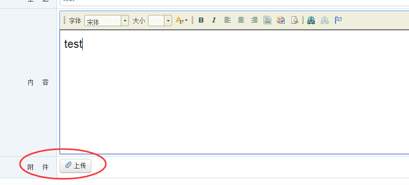Insert an image into the content
This screenshot has width=409, height=185.
click(267, 20)
